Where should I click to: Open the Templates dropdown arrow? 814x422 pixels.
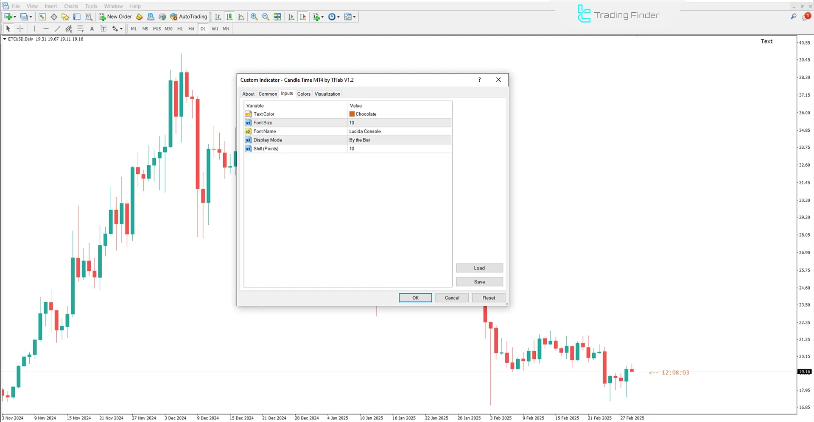pyautogui.click(x=353, y=17)
